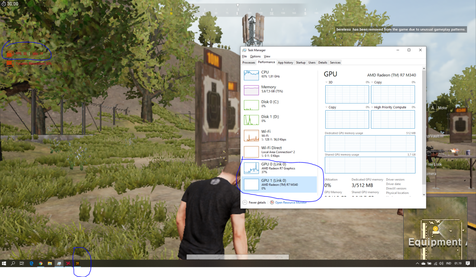
Task: Click the Memory usage mini graph thumbnail
Action: pyautogui.click(x=251, y=90)
